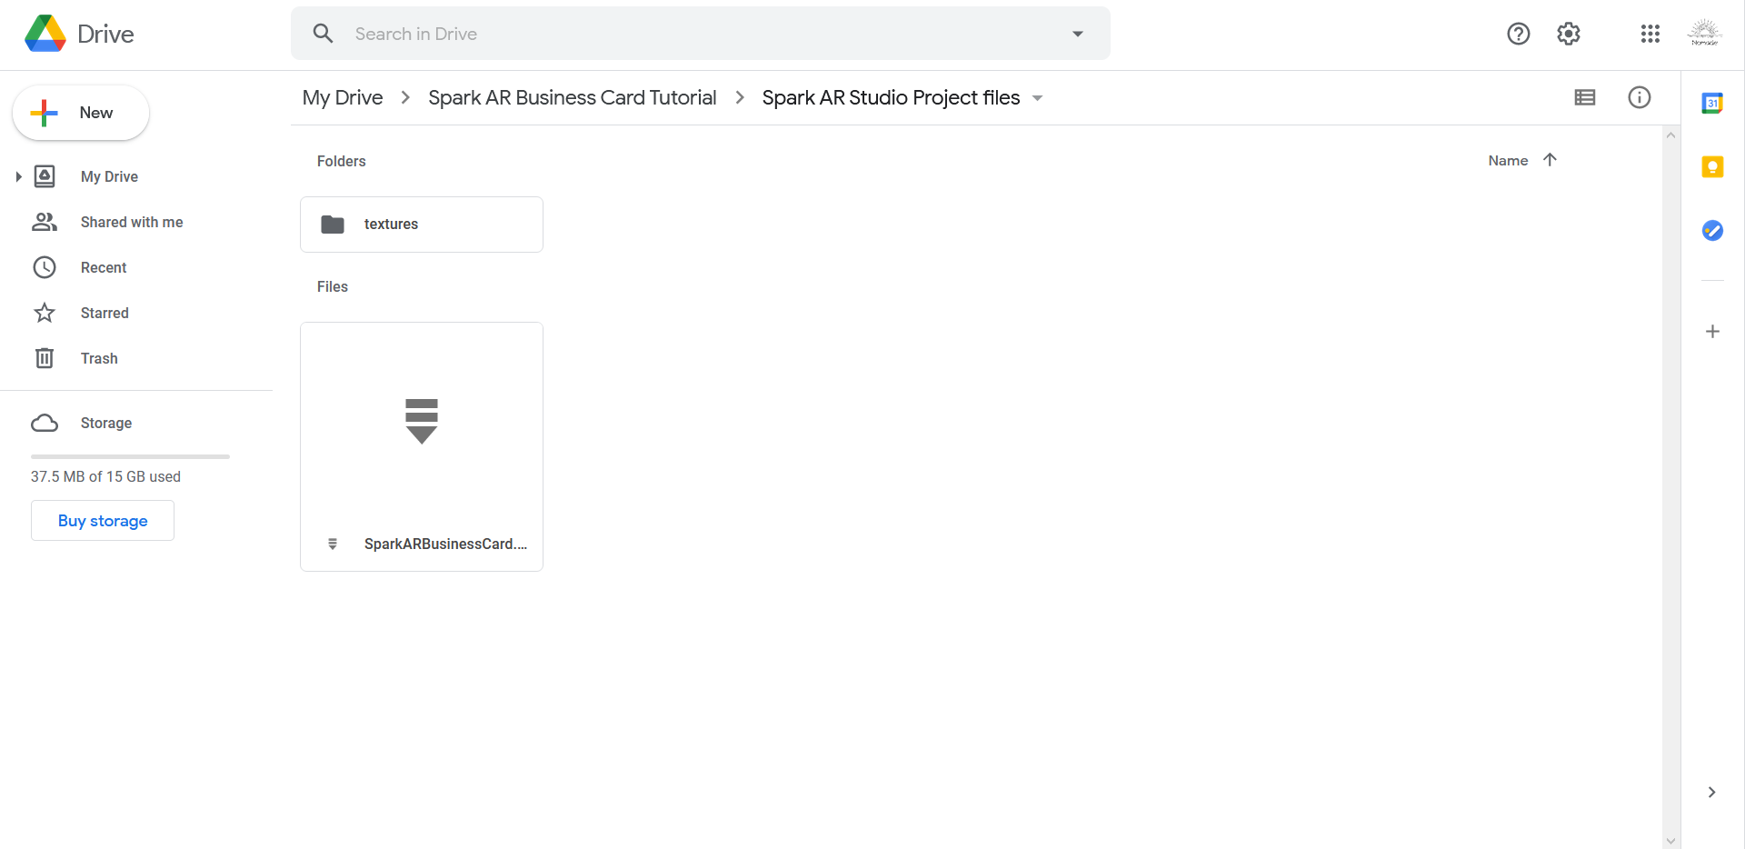Open search options dropdown arrow
The image size is (1745, 849).
tap(1078, 34)
